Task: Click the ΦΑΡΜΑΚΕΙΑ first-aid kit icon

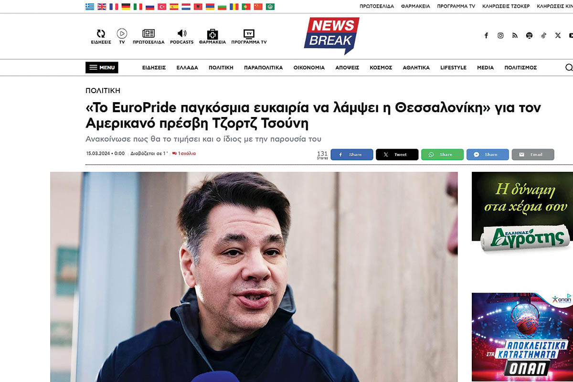Action: pos(212,34)
